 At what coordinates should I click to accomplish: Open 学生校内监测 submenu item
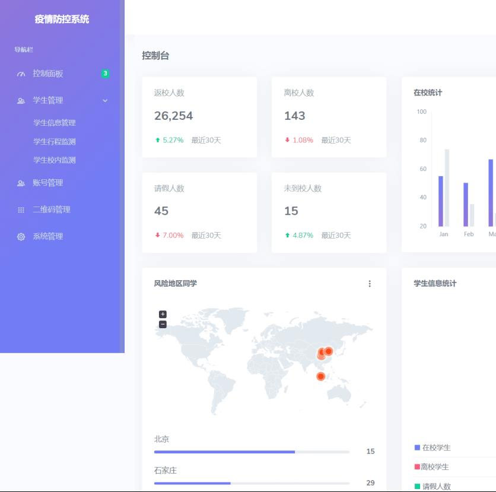tap(55, 160)
